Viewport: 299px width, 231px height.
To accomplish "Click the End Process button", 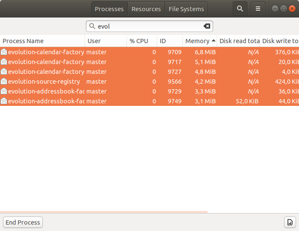I will (x=23, y=222).
